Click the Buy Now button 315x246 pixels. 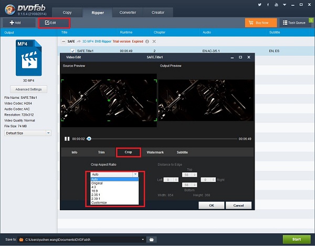[x=261, y=23]
